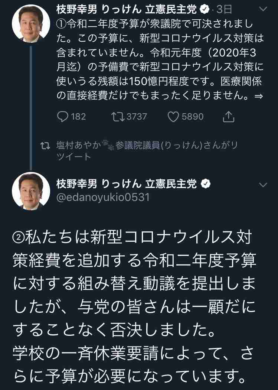Retweet the first tweet via arrows icon
278x390 pixels.
(x=118, y=117)
